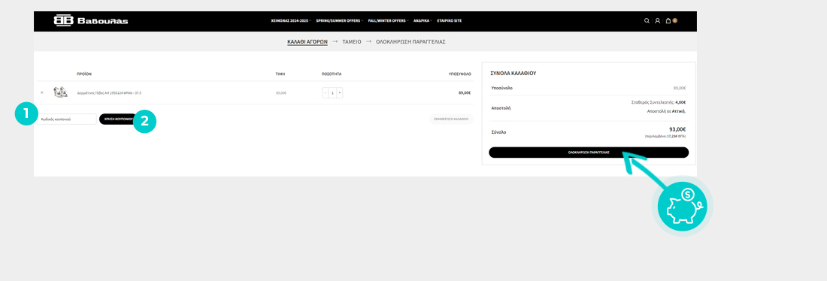Click the Σταθερός Συντελεστής 4,00€ shipping text
Image resolution: width=827 pixels, height=281 pixels.
(659, 102)
